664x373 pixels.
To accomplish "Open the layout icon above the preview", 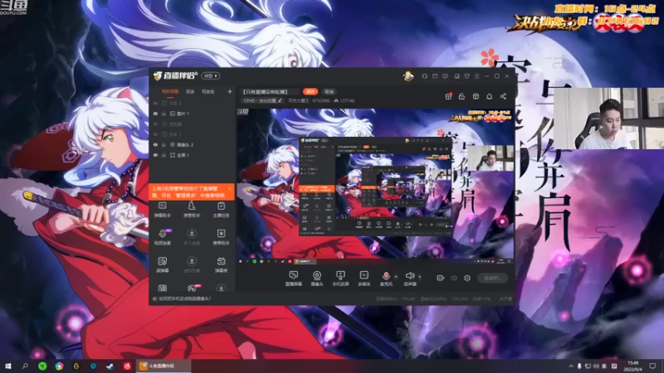I will click(x=476, y=96).
